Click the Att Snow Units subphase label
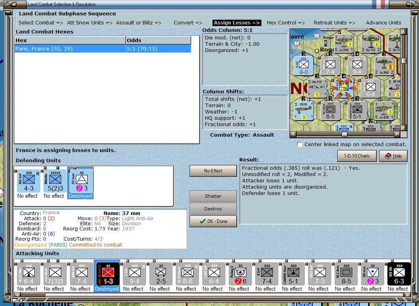 90,23
